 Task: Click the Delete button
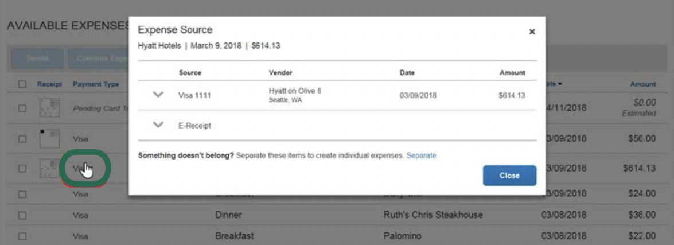pyautogui.click(x=37, y=59)
